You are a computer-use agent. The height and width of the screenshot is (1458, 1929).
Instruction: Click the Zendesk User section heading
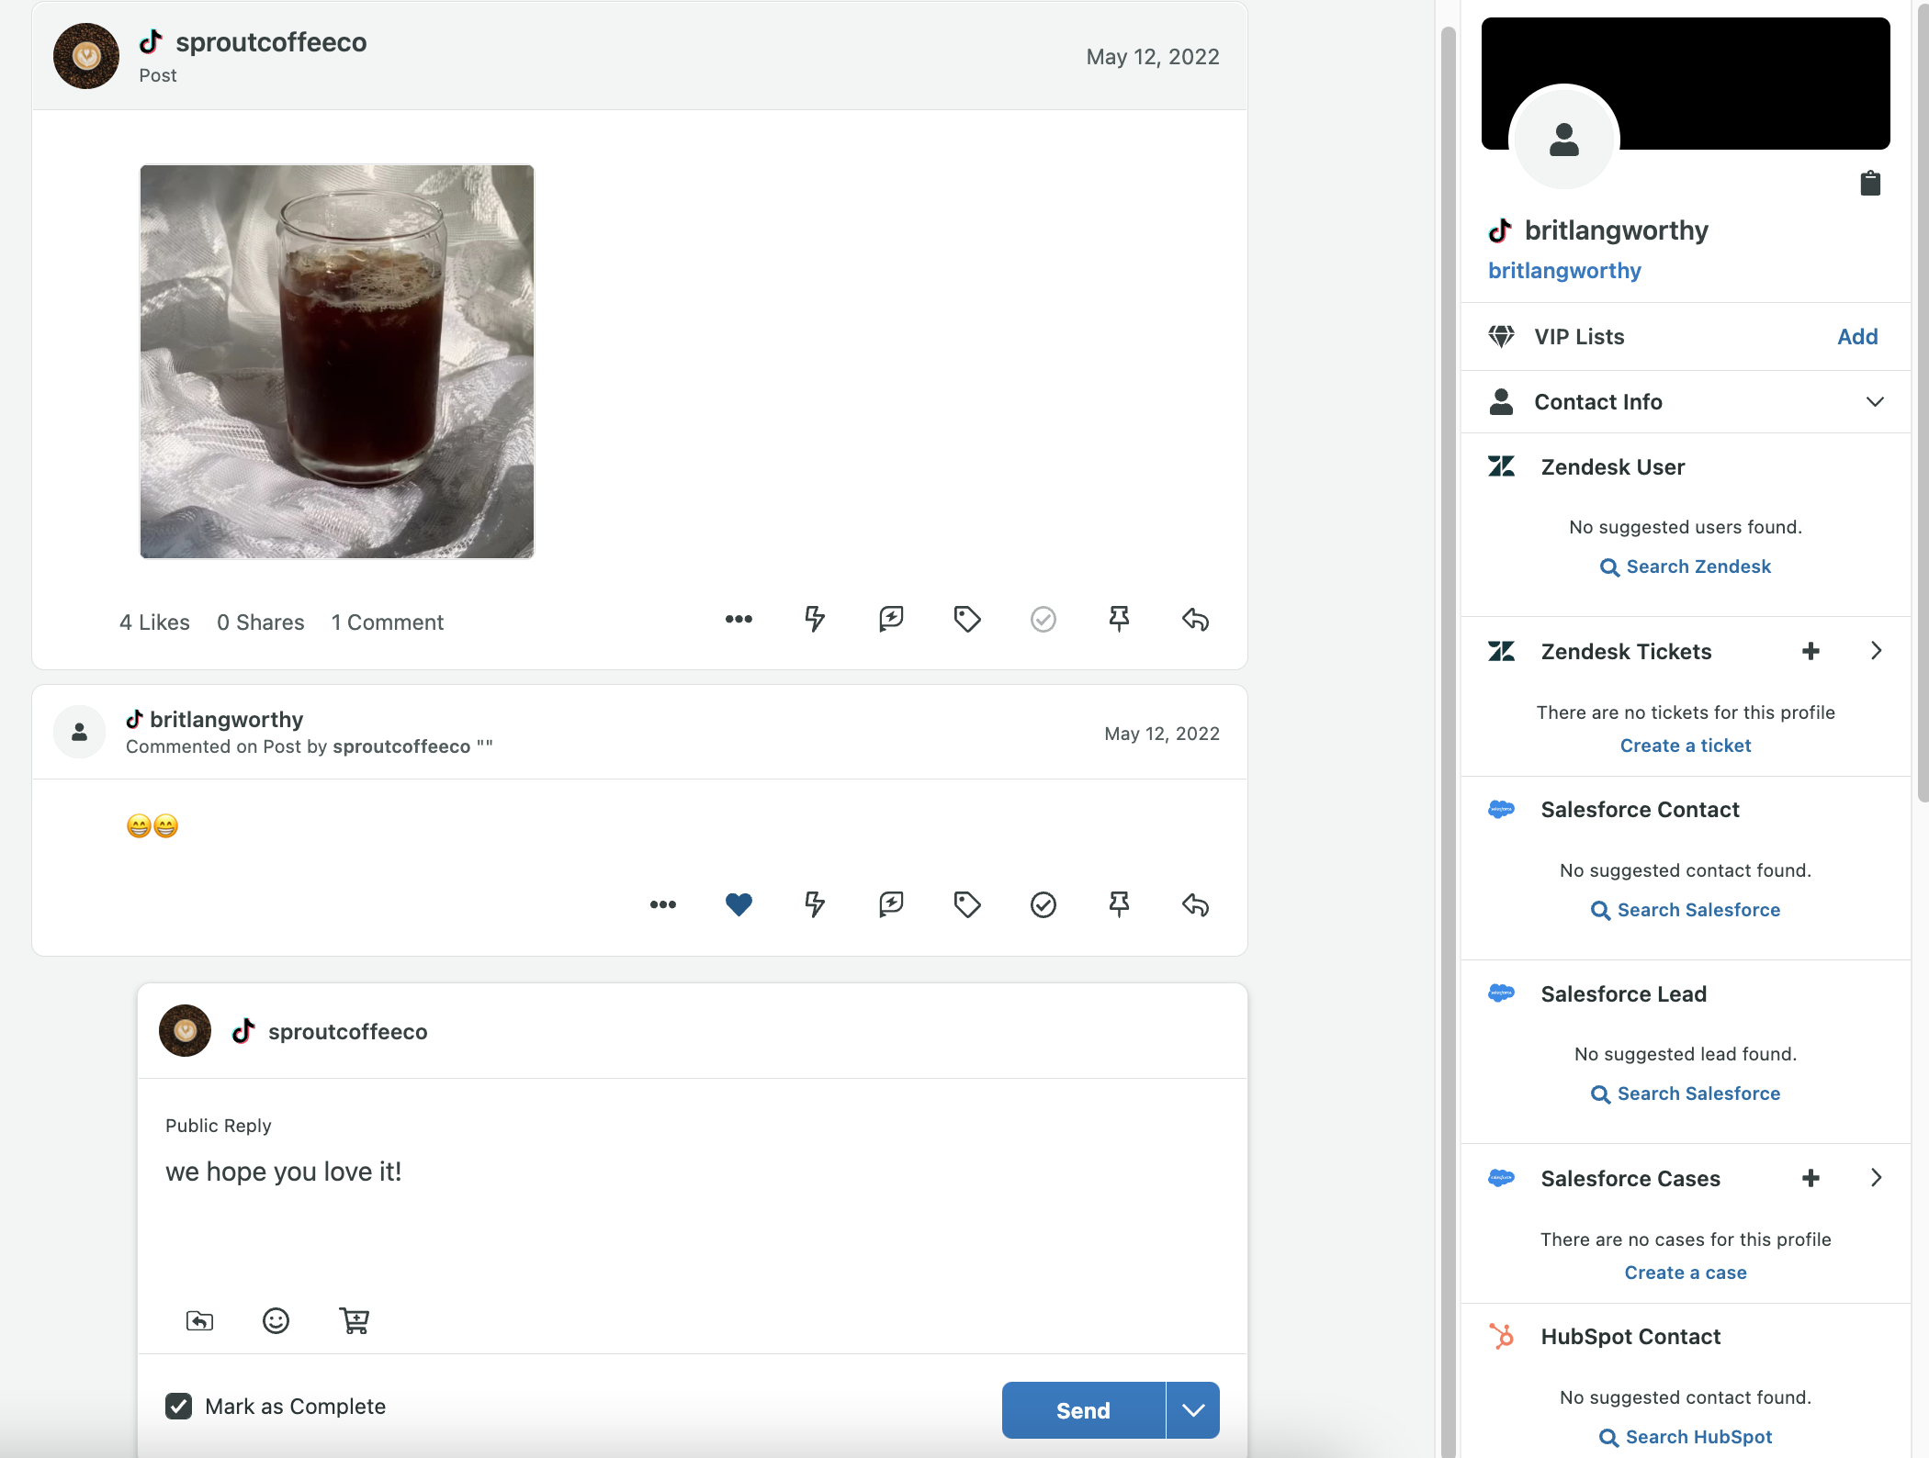(x=1612, y=467)
